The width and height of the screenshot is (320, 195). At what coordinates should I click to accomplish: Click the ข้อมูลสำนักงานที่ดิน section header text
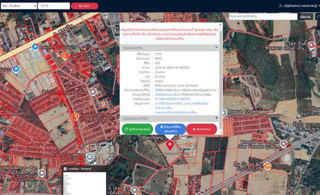(x=135, y=118)
